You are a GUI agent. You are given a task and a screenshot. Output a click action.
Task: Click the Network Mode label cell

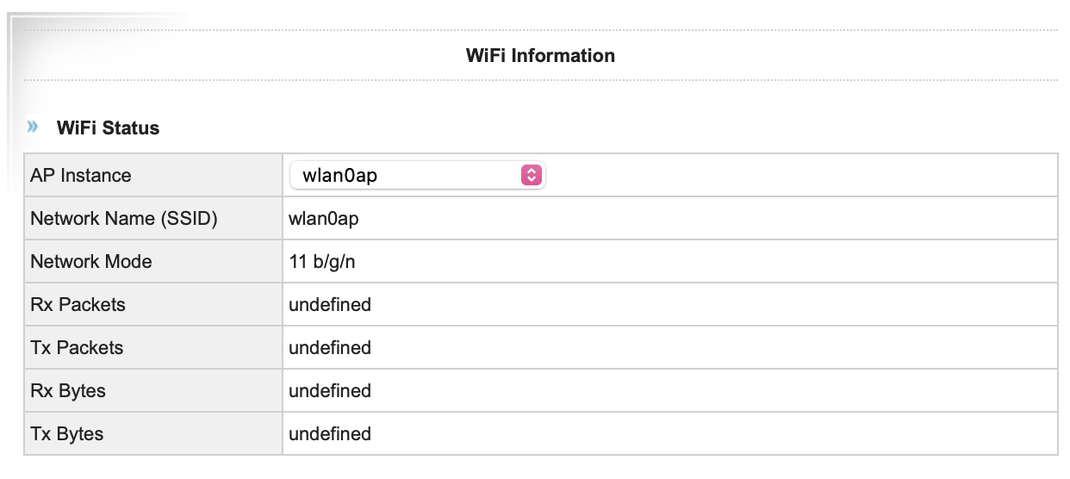(x=91, y=262)
